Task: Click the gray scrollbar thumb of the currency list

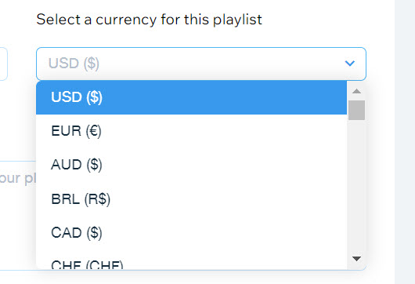Action: [x=356, y=110]
